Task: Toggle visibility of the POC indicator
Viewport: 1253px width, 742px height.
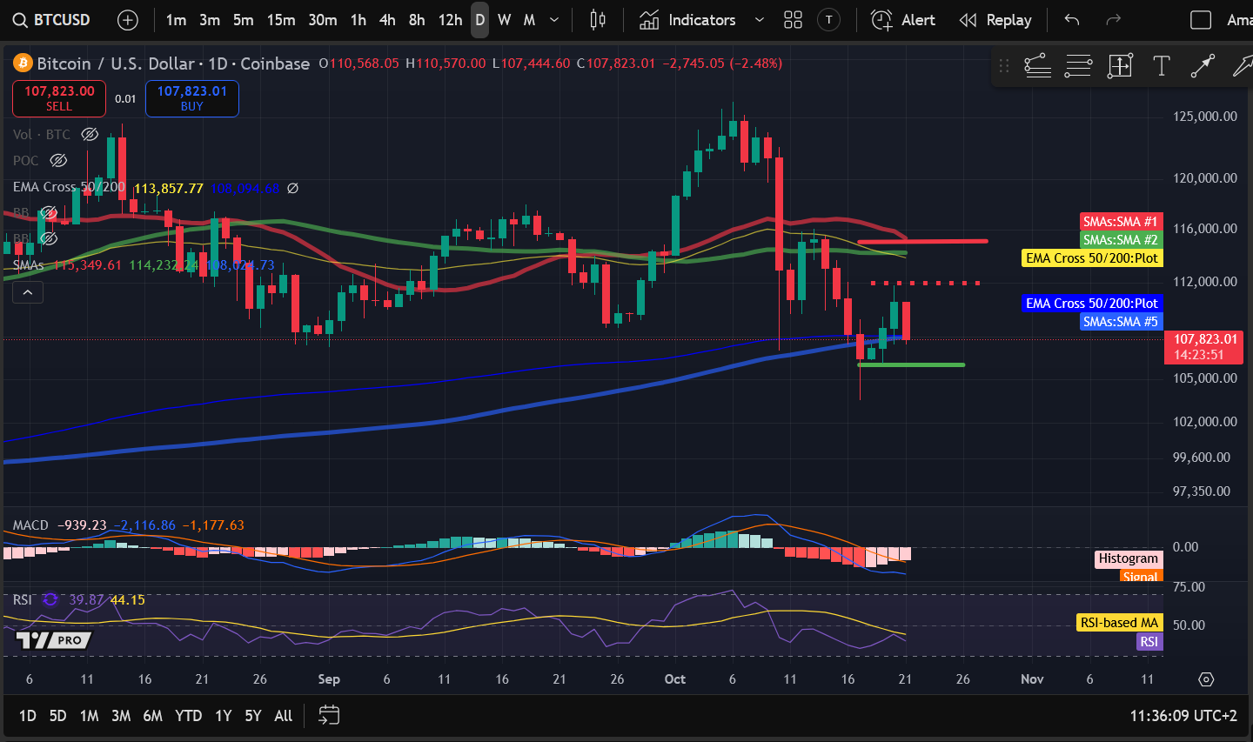Action: 58,160
